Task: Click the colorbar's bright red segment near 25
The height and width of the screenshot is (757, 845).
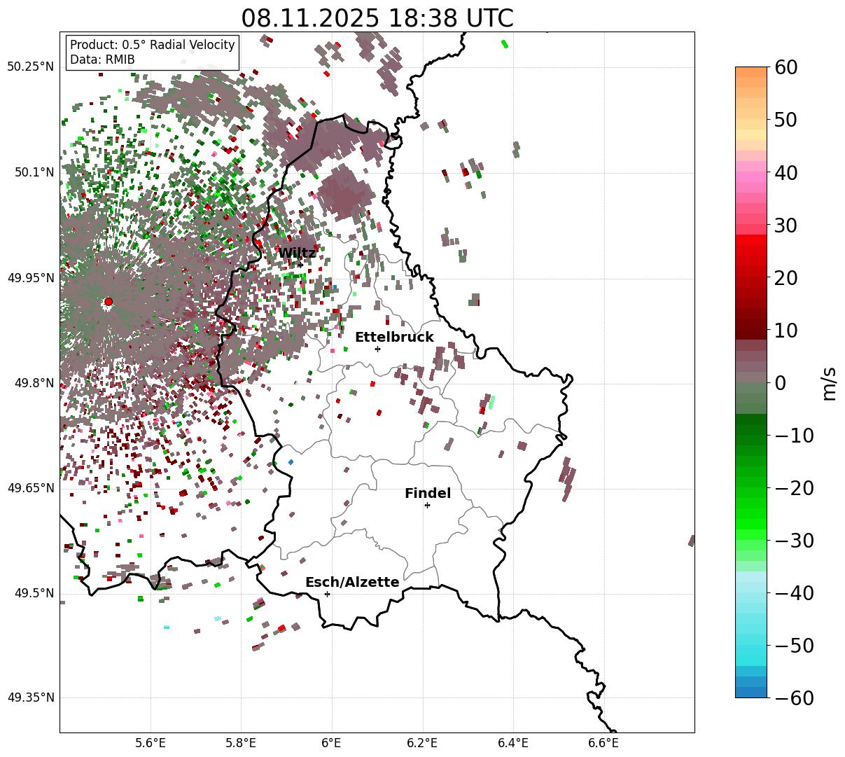Action: pyautogui.click(x=751, y=251)
